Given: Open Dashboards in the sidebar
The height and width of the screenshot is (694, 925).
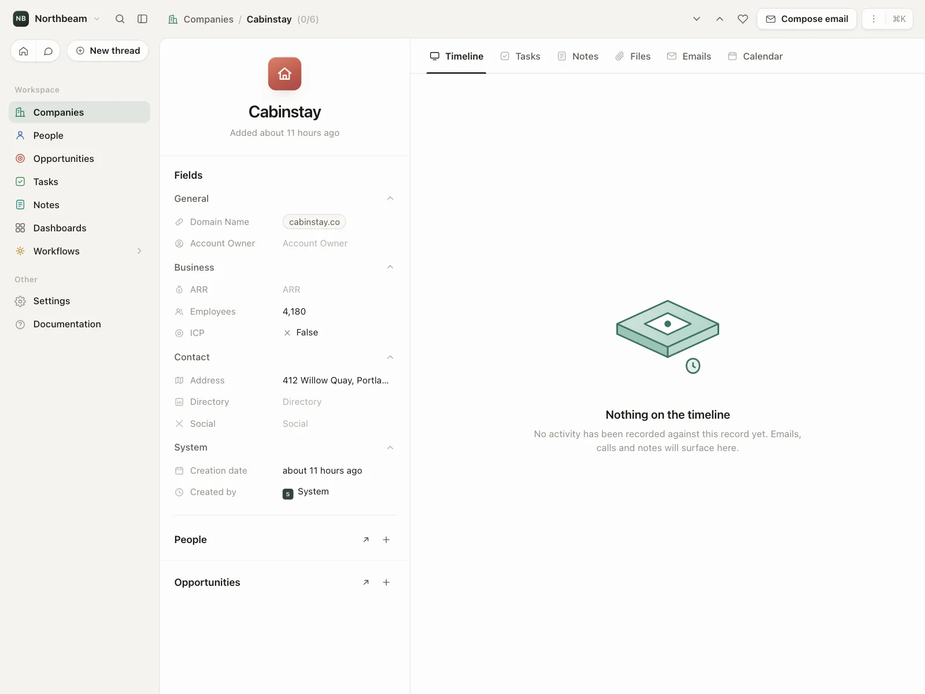Looking at the screenshot, I should 80,228.
